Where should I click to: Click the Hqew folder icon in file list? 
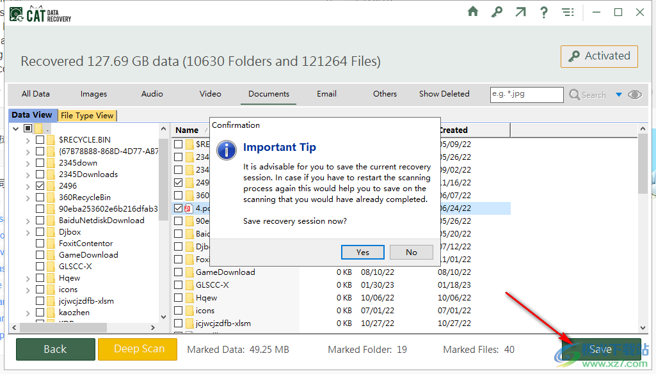(189, 298)
